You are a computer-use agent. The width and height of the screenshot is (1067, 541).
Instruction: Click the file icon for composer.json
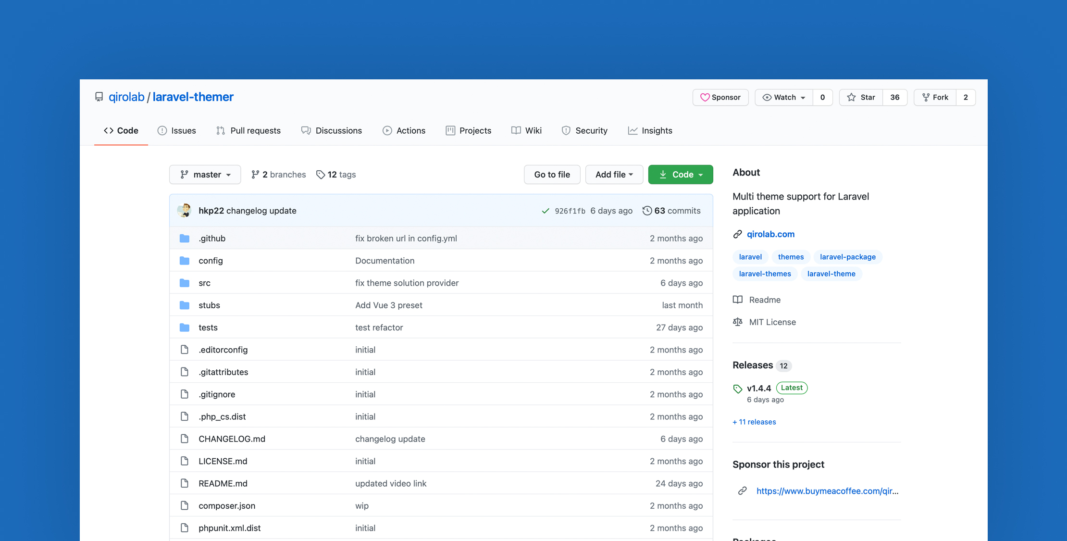(x=185, y=505)
